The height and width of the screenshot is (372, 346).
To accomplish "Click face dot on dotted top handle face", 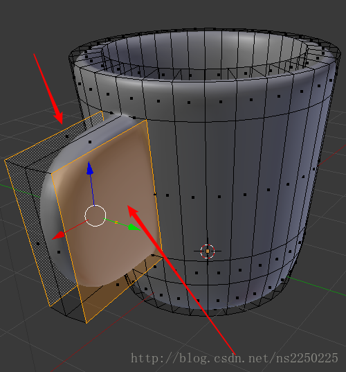I will [67, 136].
